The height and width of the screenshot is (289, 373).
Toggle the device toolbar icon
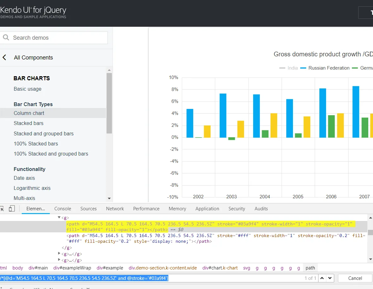click(x=12, y=208)
